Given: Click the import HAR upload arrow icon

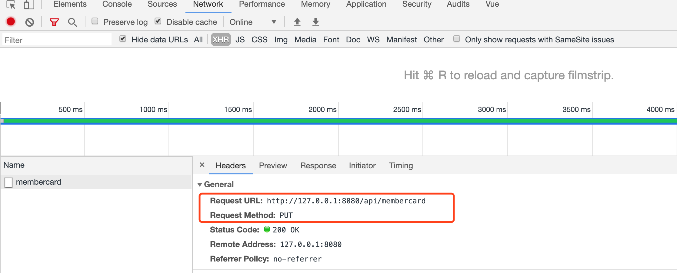Looking at the screenshot, I should pos(297,22).
